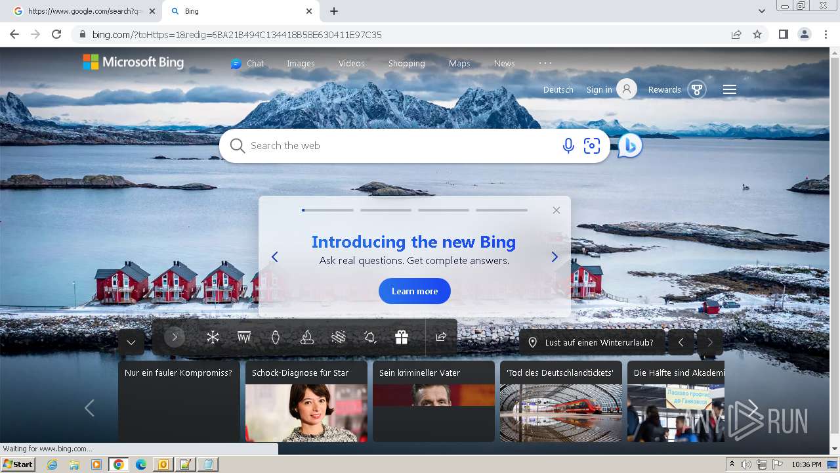
Task: Open Microsoft Edge from taskbar
Action: point(140,464)
